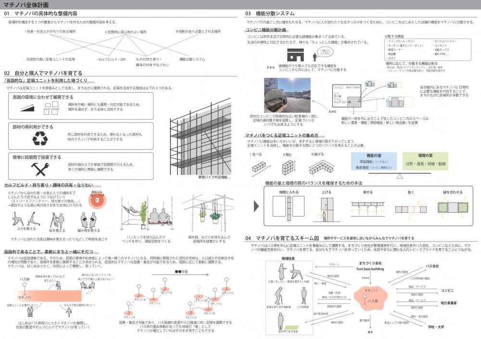The height and width of the screenshot is (339, 481).
Task: Click the マチノバ全体計画 title
Action: click(x=26, y=5)
